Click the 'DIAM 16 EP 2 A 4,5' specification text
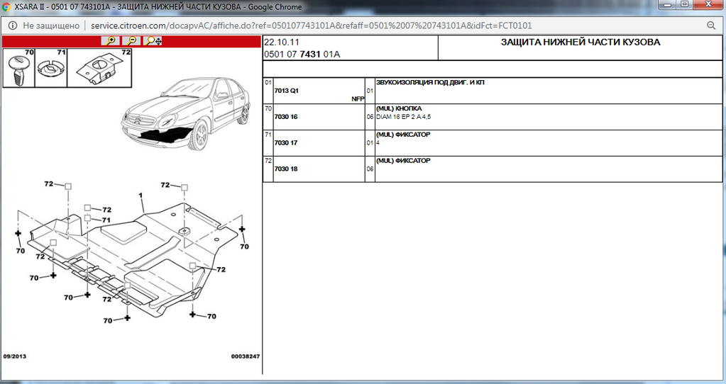 click(403, 117)
